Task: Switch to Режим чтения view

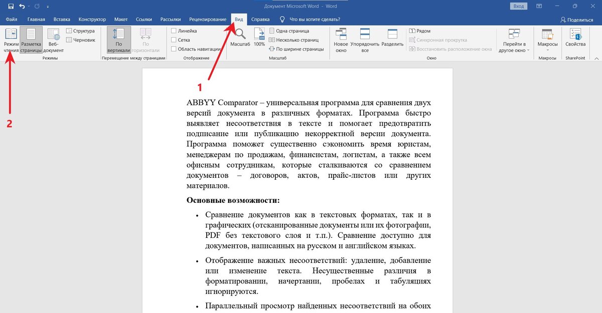Action: (x=11, y=41)
